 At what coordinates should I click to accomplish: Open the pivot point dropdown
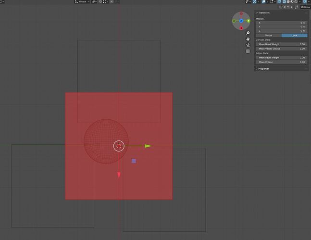(94, 2)
